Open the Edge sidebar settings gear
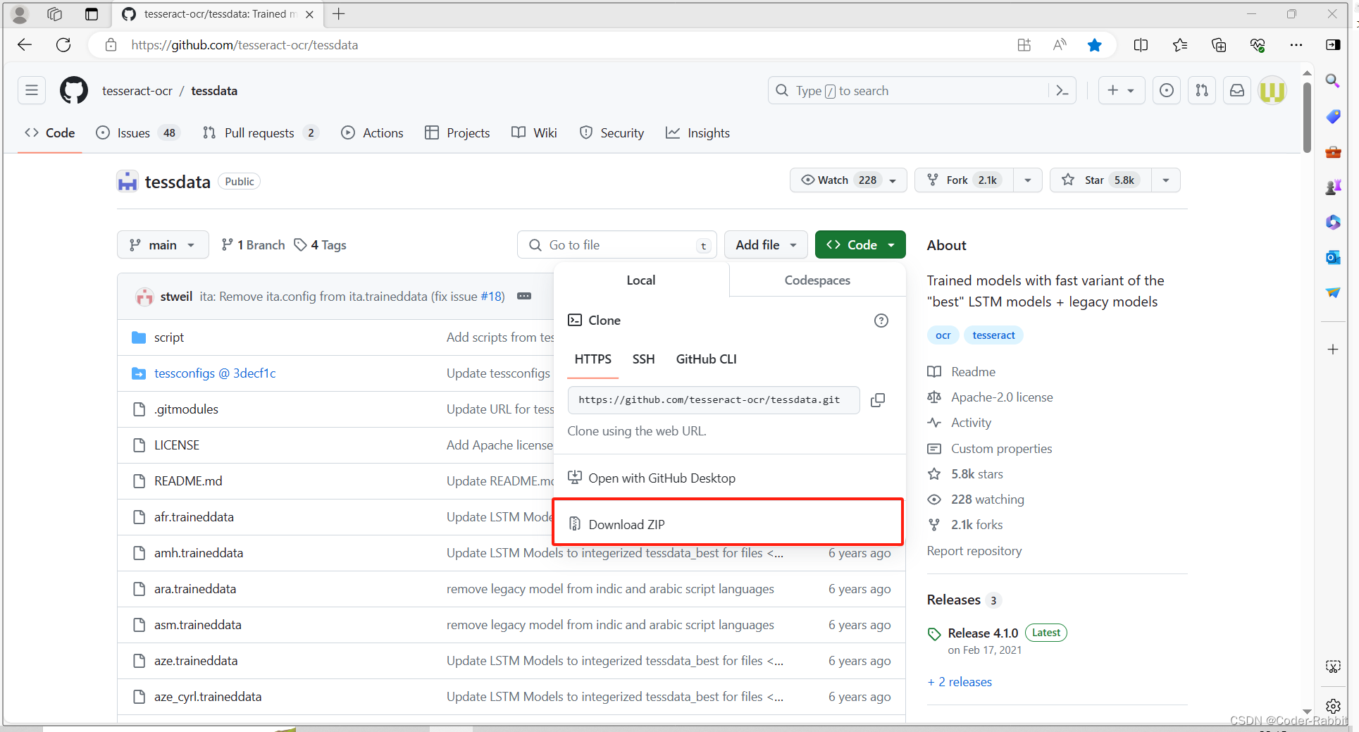Screen dimensions: 1359x732 (x=1333, y=706)
